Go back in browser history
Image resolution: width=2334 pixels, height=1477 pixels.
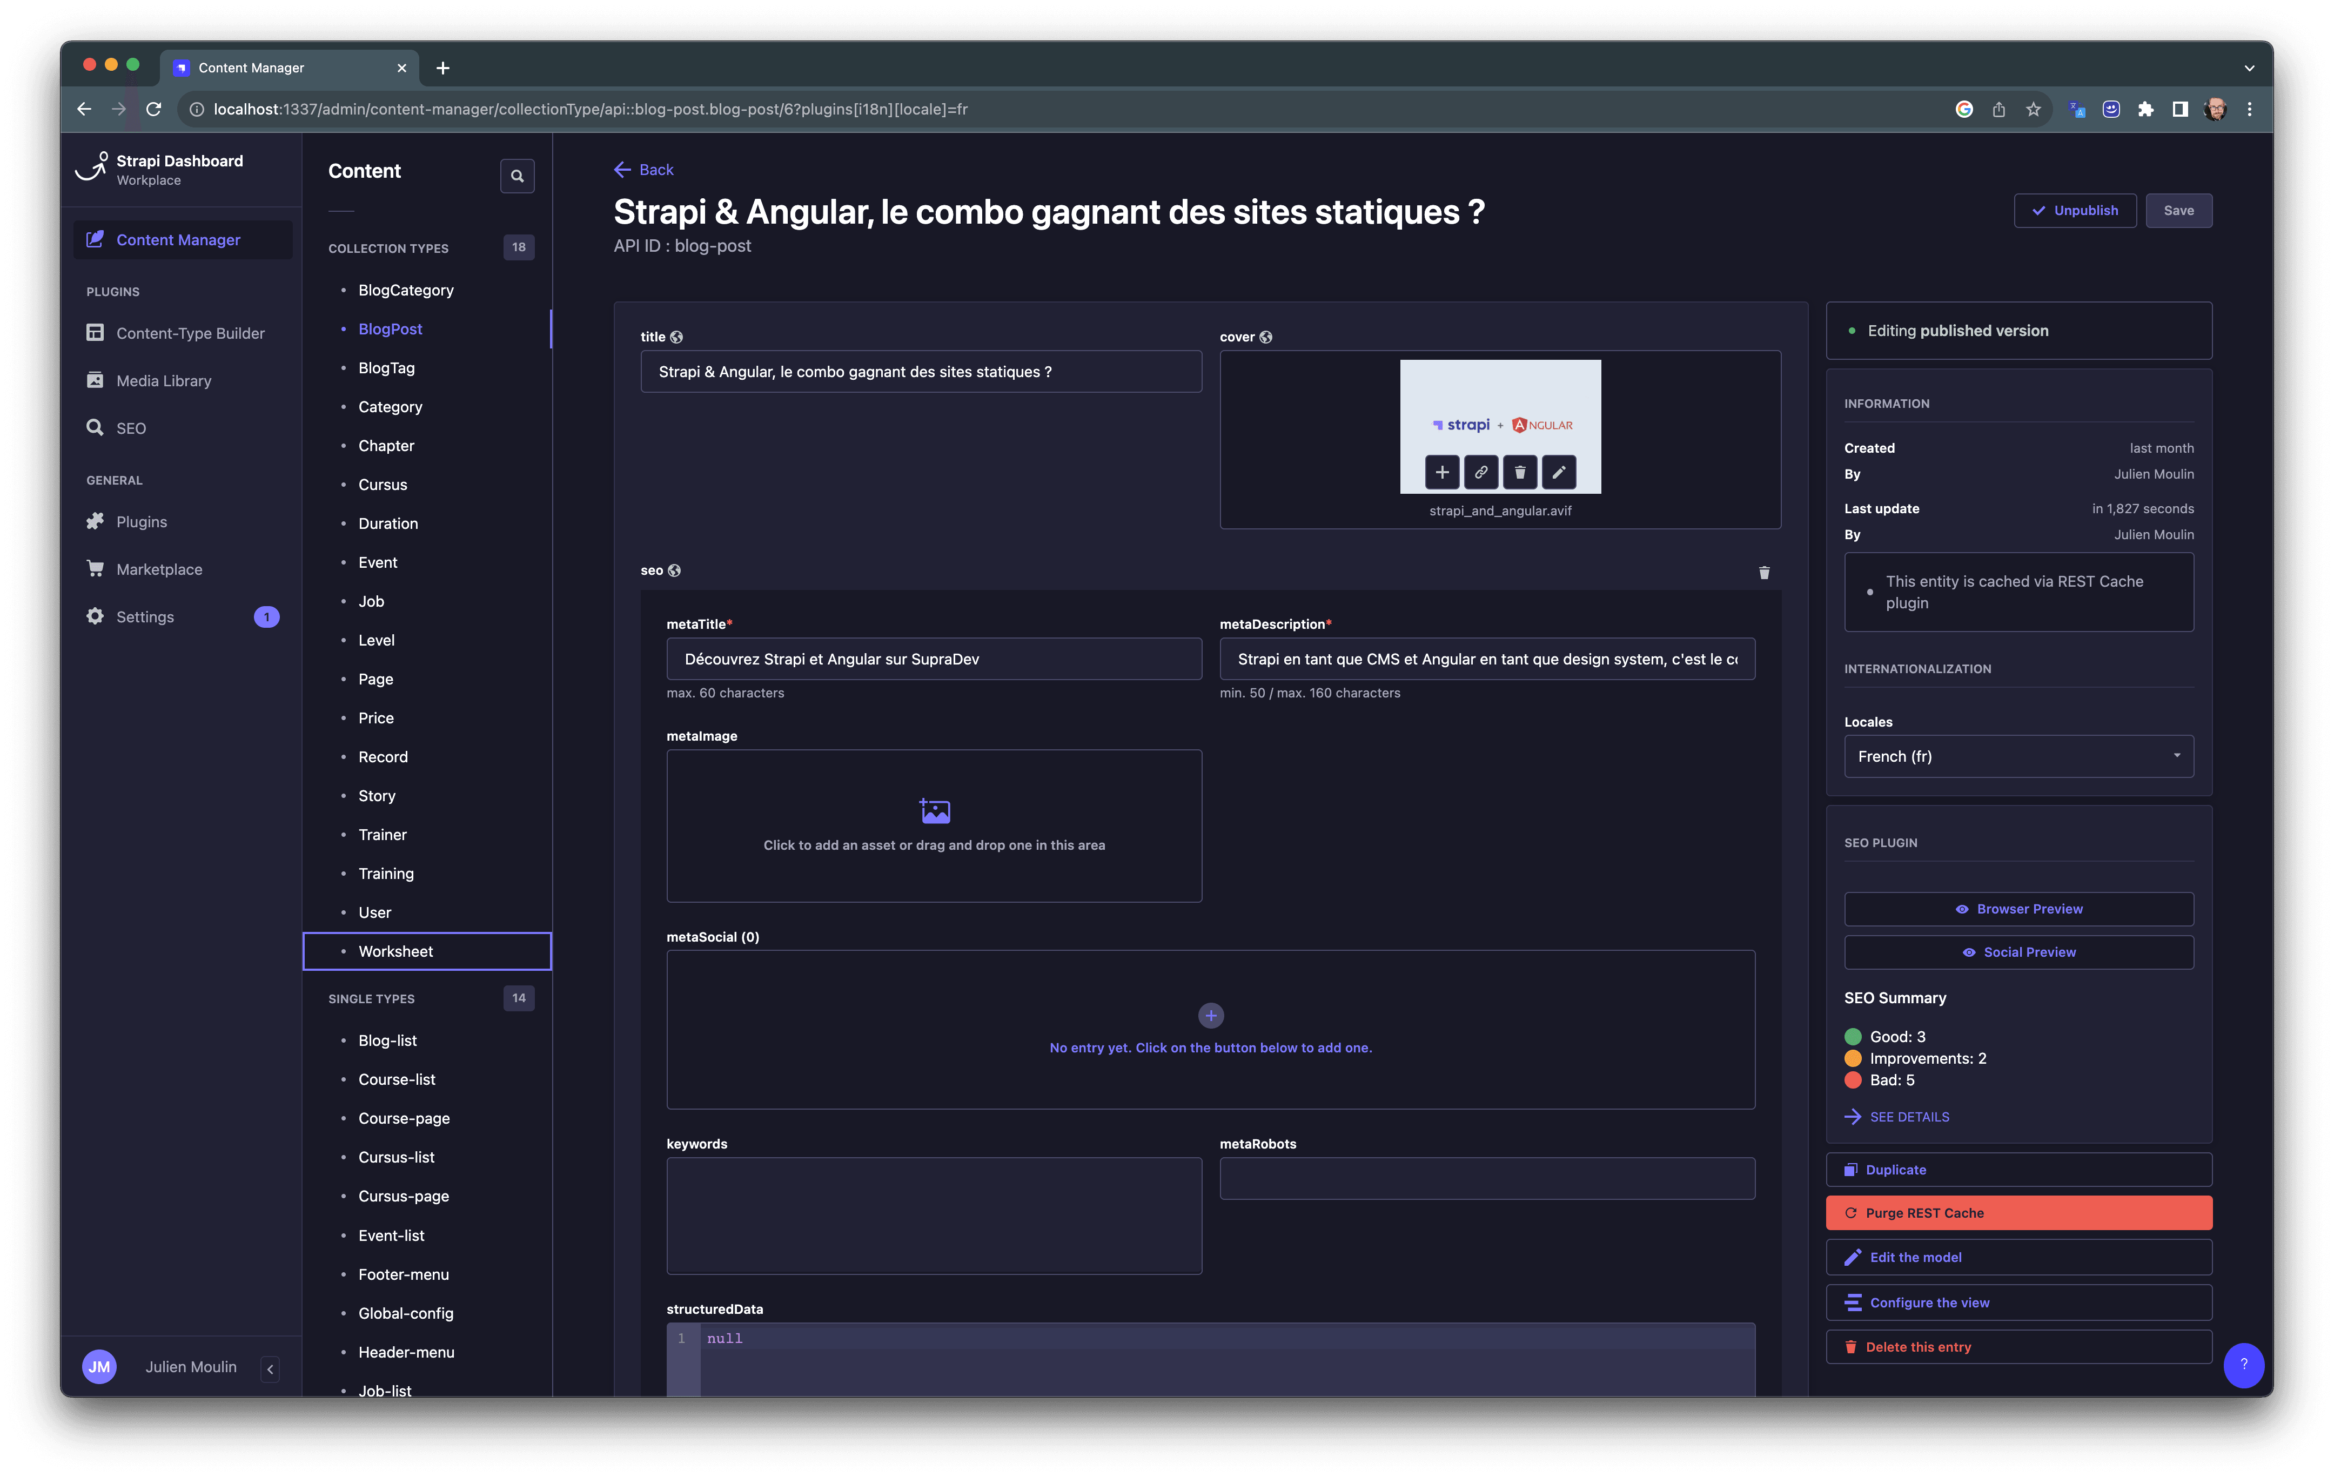[84, 109]
